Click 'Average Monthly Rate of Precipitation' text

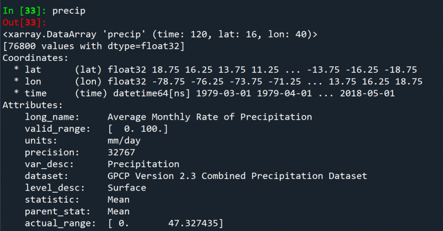209,117
